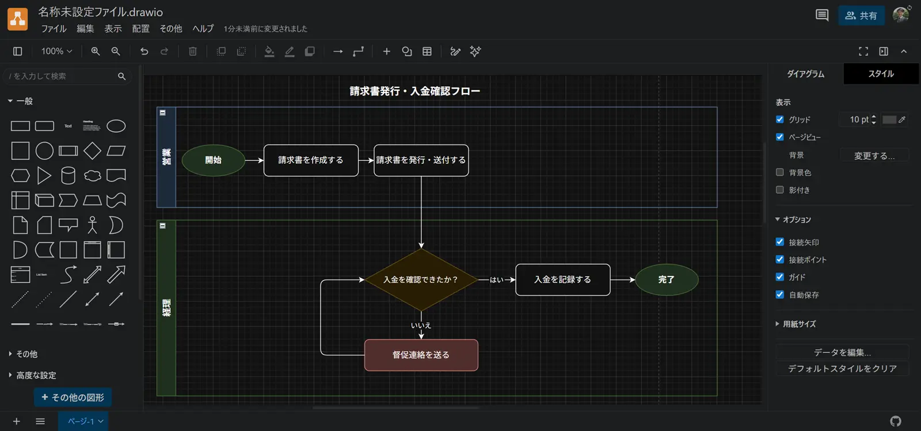Click the undo arrow icon
This screenshot has width=921, height=431.
144,51
